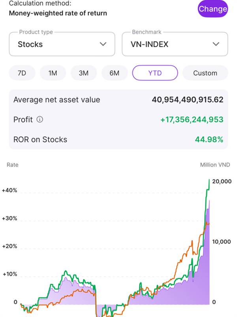
Task: Switch to the 6M period
Action: click(x=115, y=73)
